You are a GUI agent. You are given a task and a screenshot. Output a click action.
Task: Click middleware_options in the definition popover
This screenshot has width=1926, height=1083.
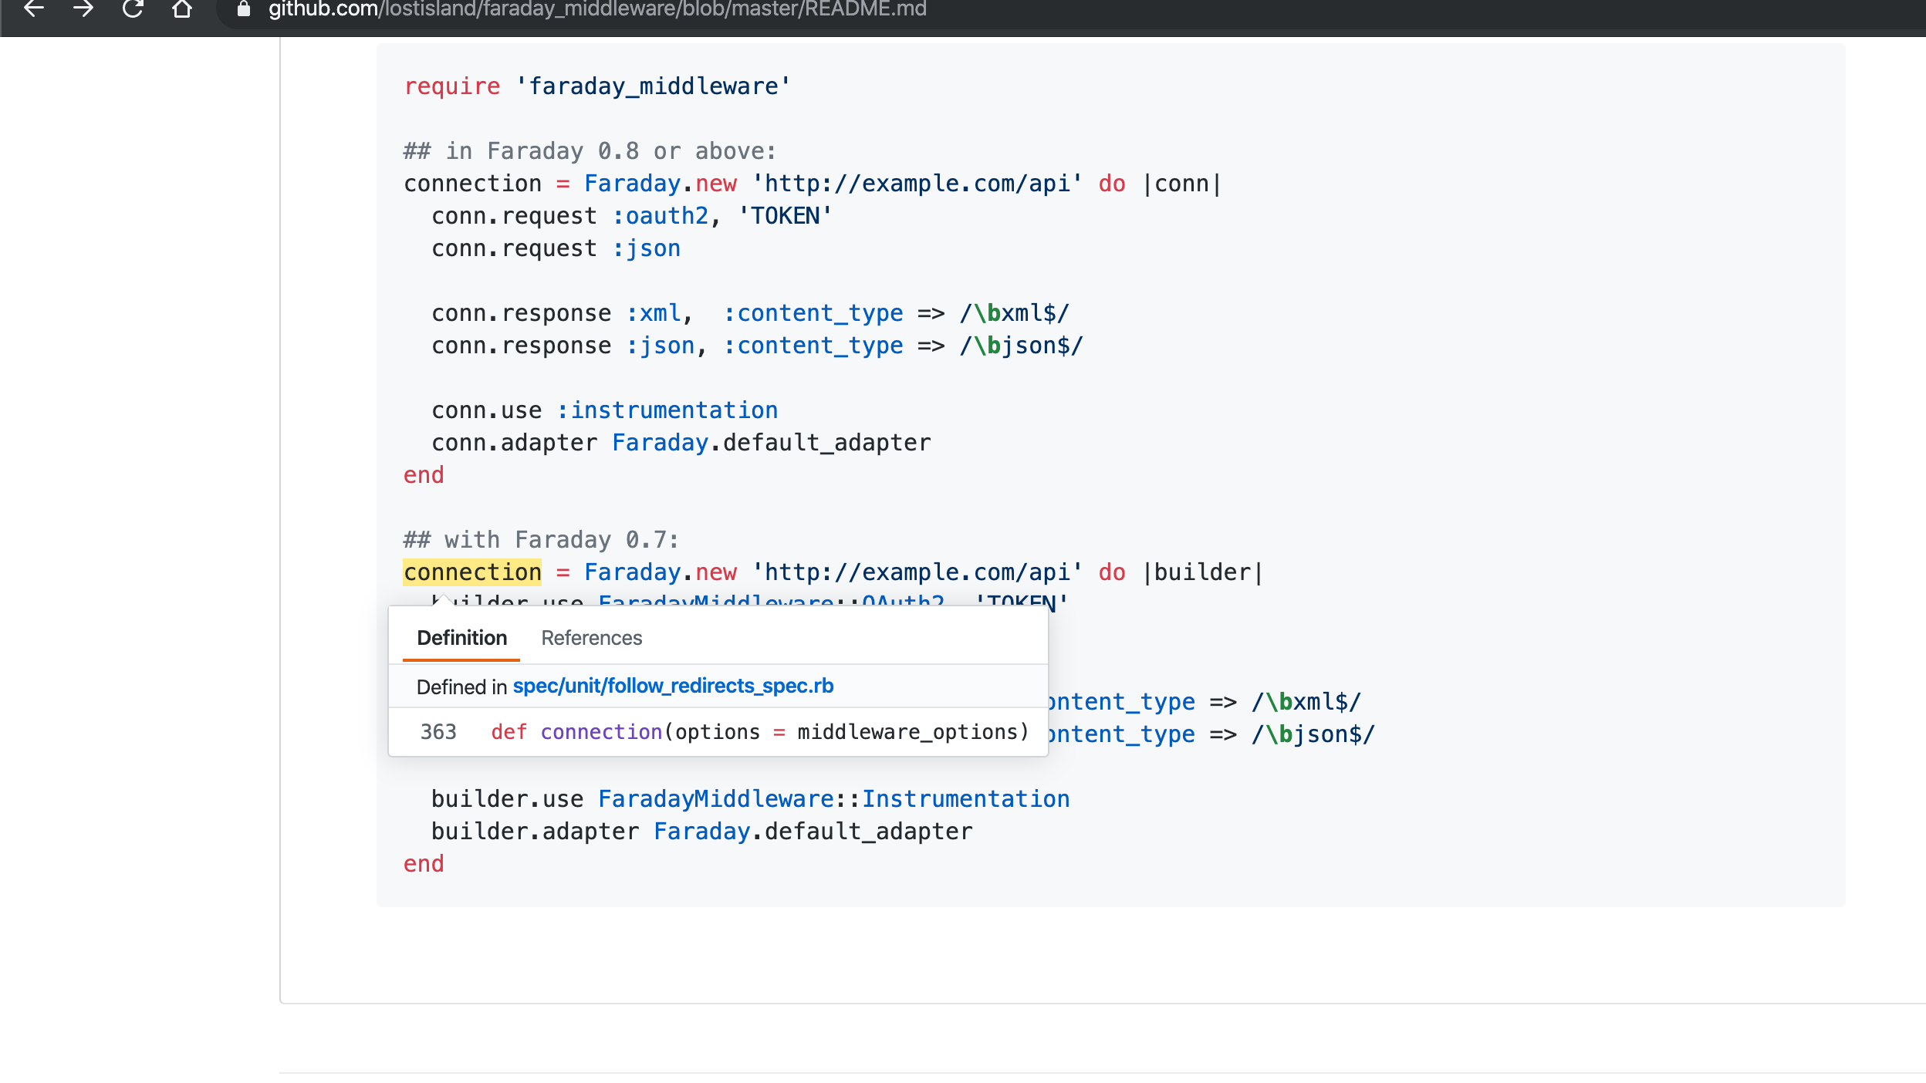point(907,732)
